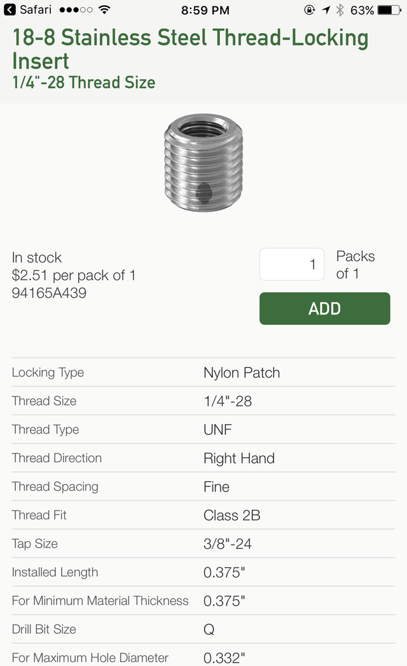Select part number 94165A439
The width and height of the screenshot is (407, 666).
click(49, 293)
